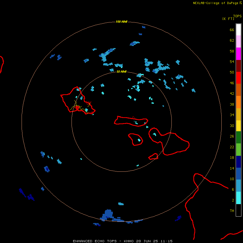Click the dark green 26 kft swatch
The image size is (243, 243).
pos(238,137)
